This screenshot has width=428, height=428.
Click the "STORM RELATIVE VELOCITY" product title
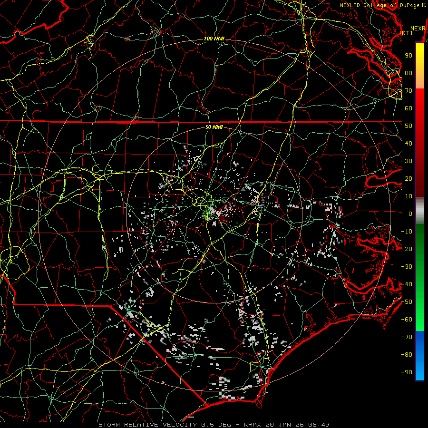click(147, 425)
